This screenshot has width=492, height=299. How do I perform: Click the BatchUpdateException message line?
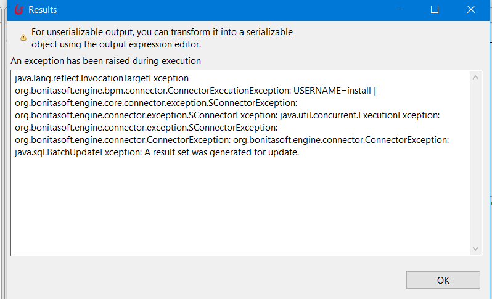coord(157,153)
